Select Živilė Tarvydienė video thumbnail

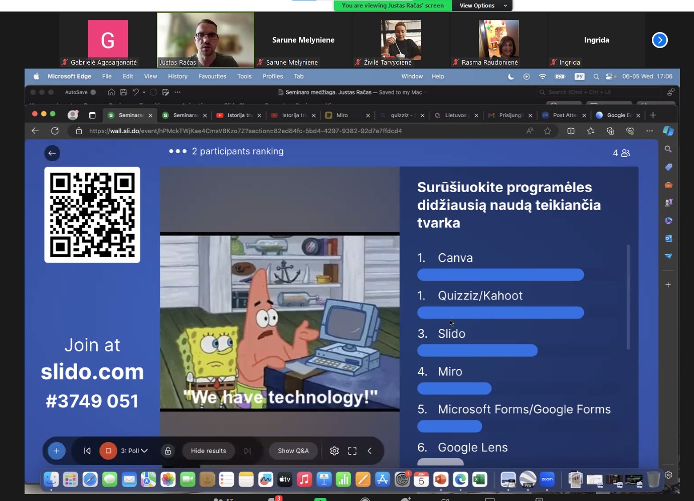[401, 40]
